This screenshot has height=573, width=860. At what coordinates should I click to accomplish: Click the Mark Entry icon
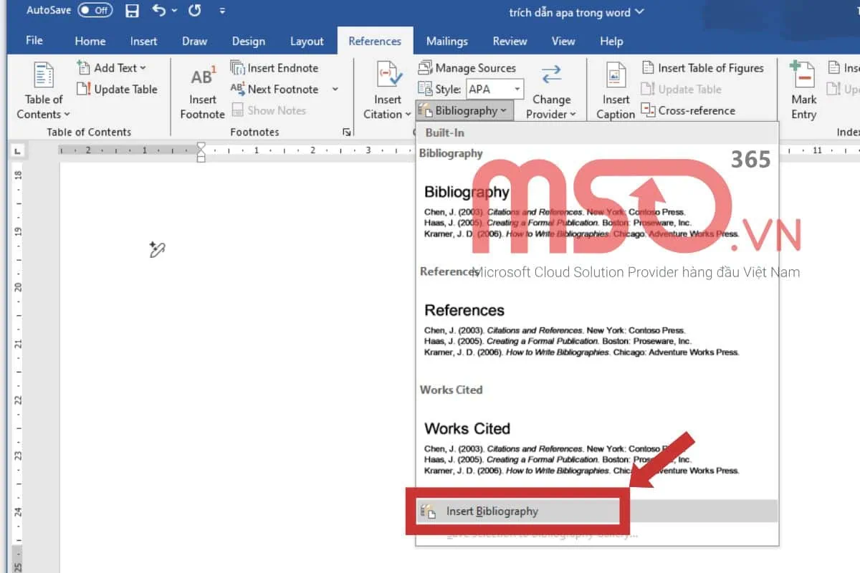pos(803,75)
